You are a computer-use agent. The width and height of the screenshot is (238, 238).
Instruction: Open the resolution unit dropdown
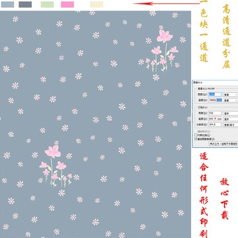click(231, 124)
